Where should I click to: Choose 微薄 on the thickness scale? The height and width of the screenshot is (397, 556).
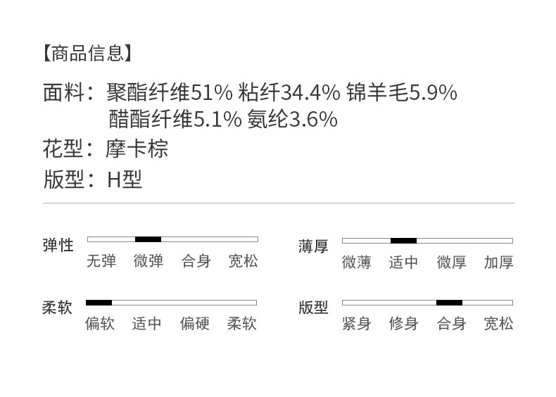(x=356, y=263)
